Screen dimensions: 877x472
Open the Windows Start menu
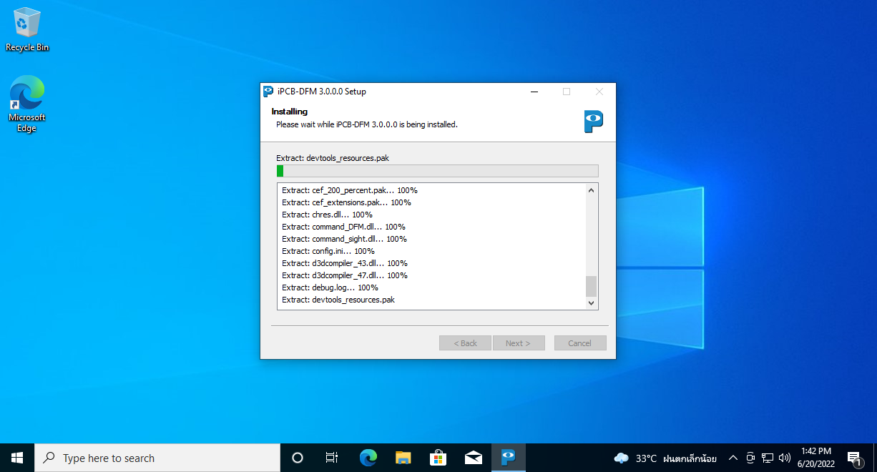pyautogui.click(x=17, y=458)
